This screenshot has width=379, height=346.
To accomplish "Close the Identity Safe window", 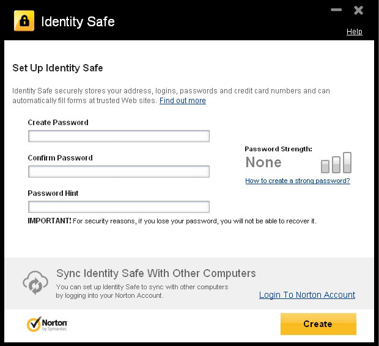I will coord(359,10).
